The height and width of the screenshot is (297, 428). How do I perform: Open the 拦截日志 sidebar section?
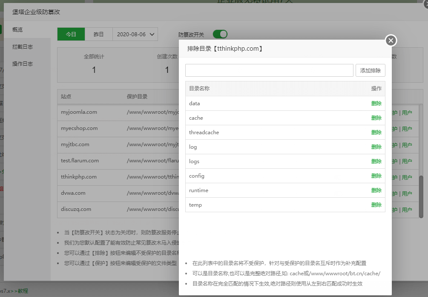(23, 47)
